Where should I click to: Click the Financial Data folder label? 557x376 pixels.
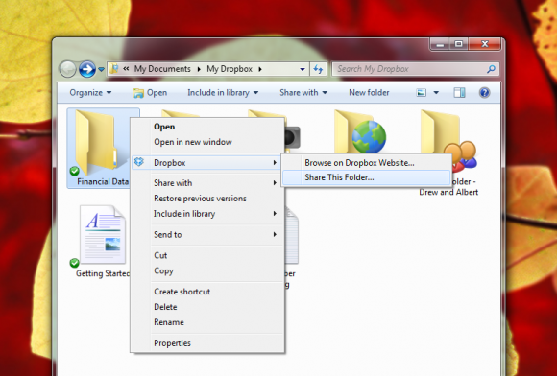click(103, 181)
